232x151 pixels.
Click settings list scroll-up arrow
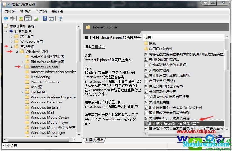227,37
